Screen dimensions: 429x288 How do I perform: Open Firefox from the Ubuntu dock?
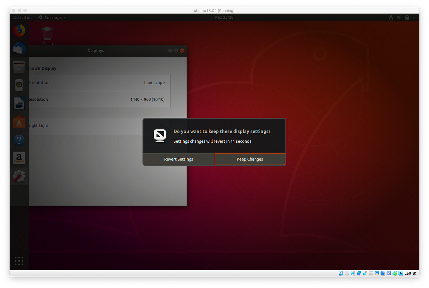coord(19,31)
